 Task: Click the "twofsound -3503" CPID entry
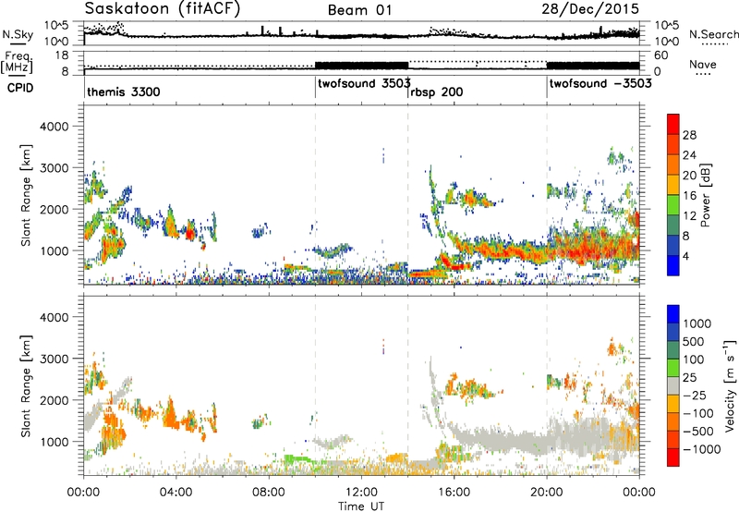pos(600,83)
